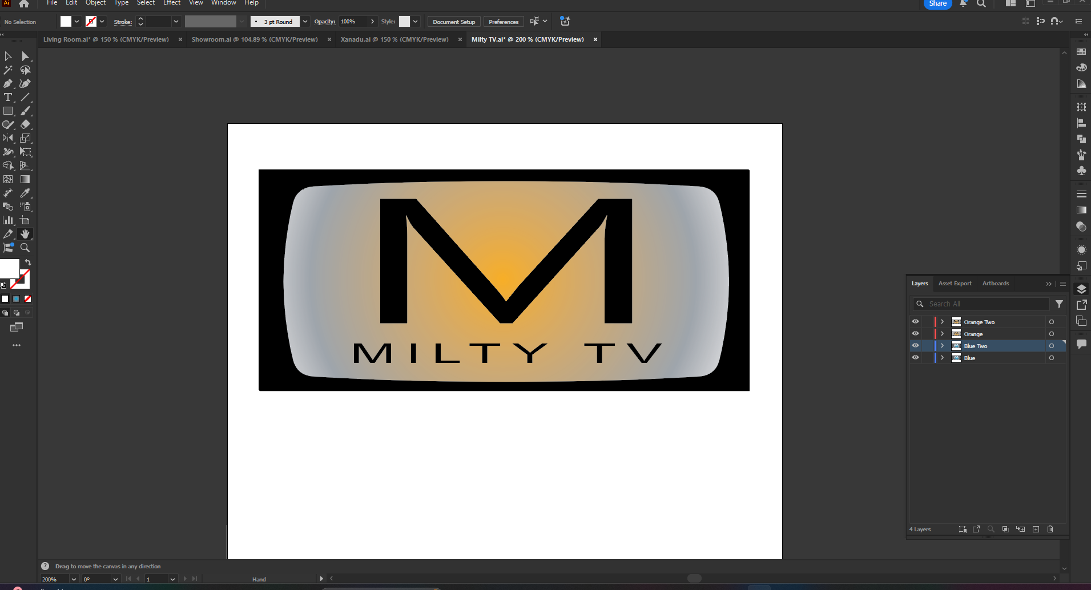1091x590 pixels.
Task: Select the Scale tool
Action: point(25,138)
